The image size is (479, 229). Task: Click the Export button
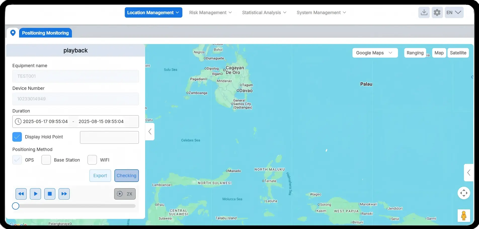pyautogui.click(x=100, y=176)
